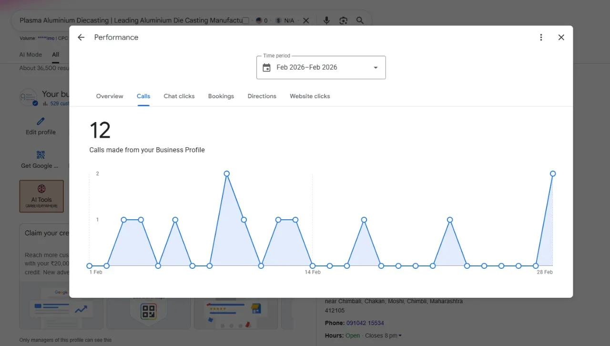This screenshot has height=346, width=610.
Task: Close the Performance dialog
Action: coord(561,37)
